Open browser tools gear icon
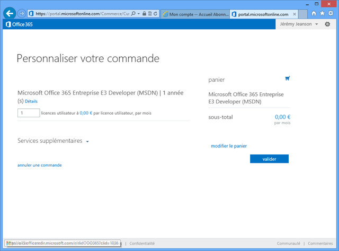This screenshot has width=339, height=251. (331, 13)
